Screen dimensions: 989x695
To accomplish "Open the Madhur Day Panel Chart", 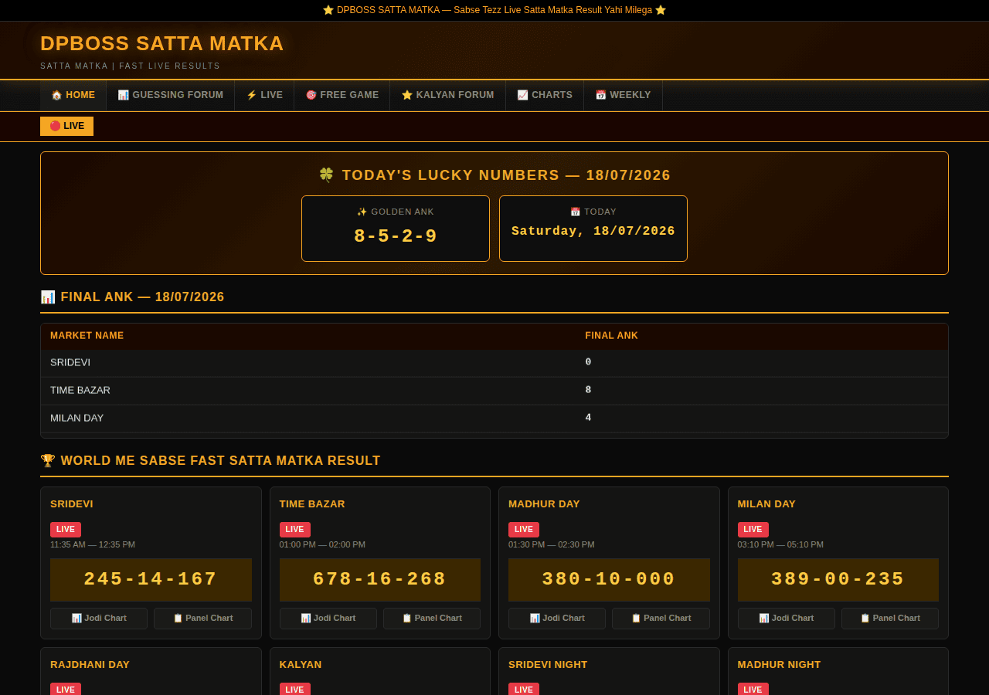I will point(661,618).
